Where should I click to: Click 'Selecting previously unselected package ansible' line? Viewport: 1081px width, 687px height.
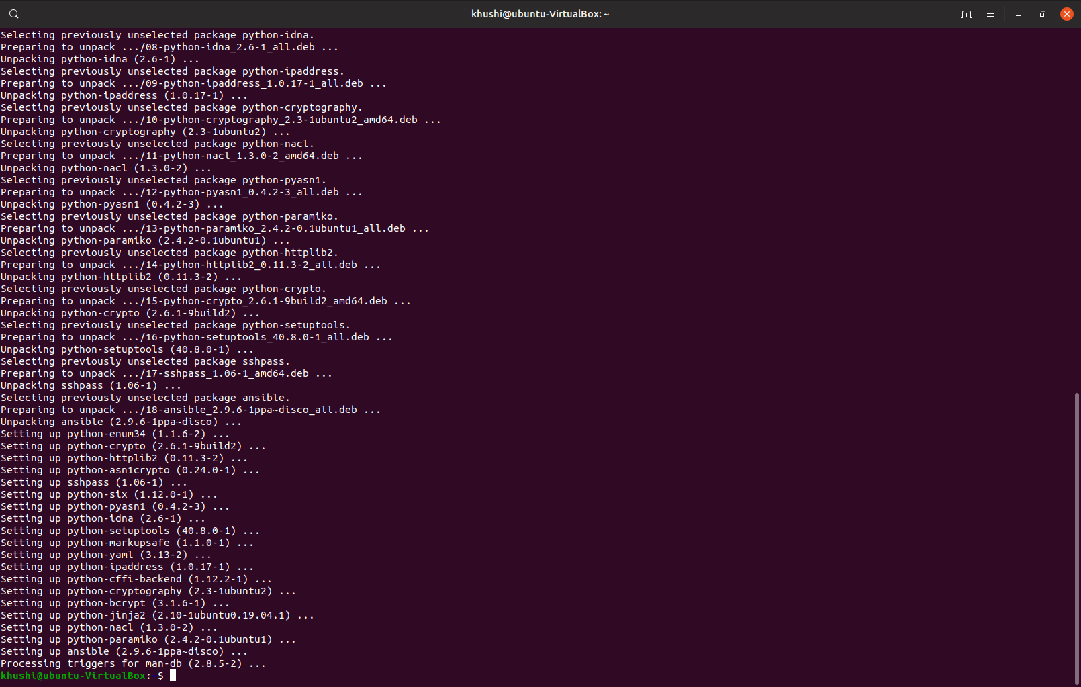click(145, 398)
